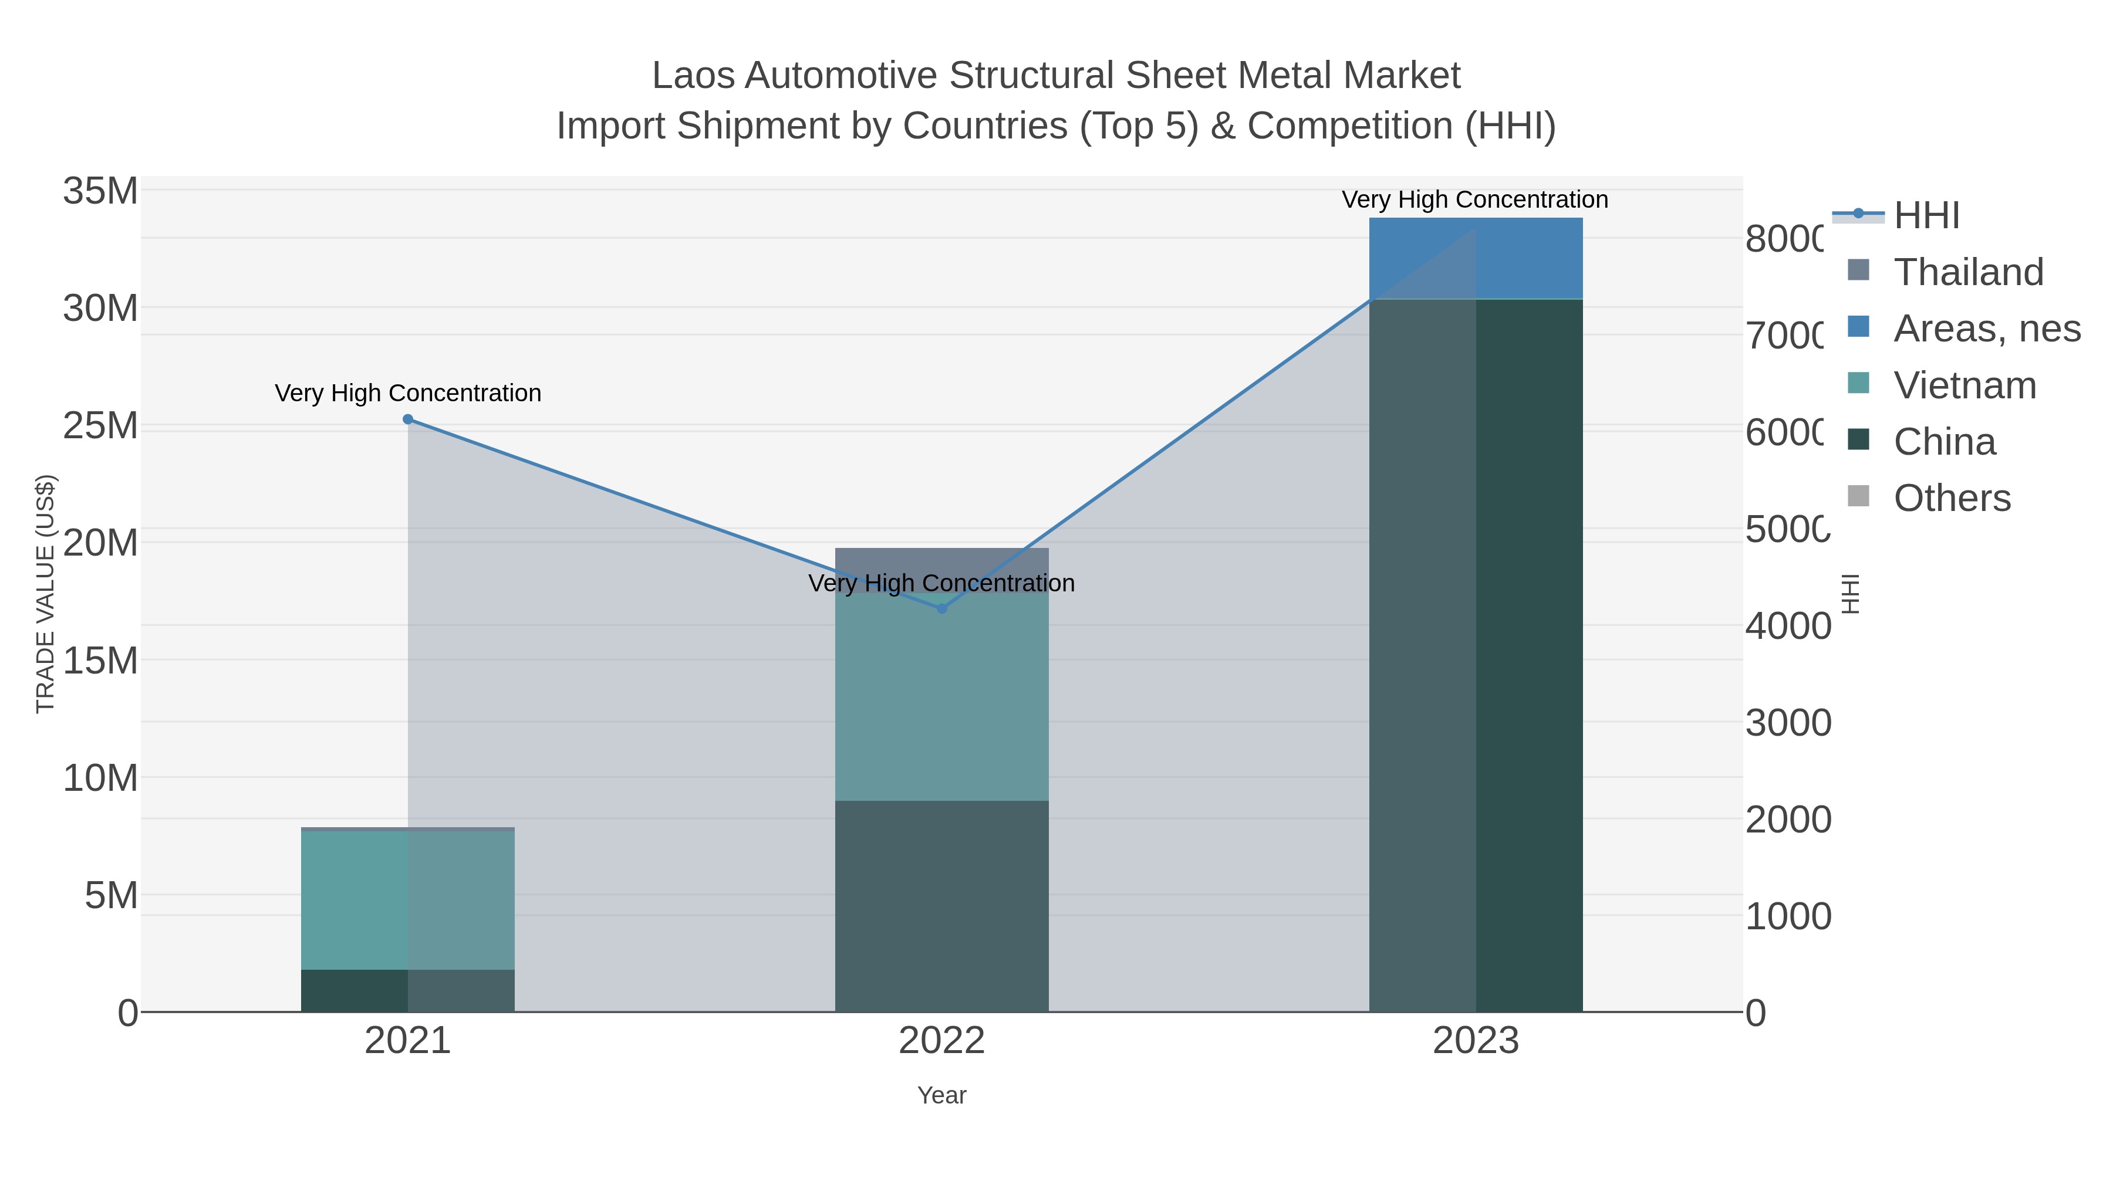Toggle the Areas, nes legend entry
This screenshot has width=2113, height=1188.
pyautogui.click(x=1964, y=328)
